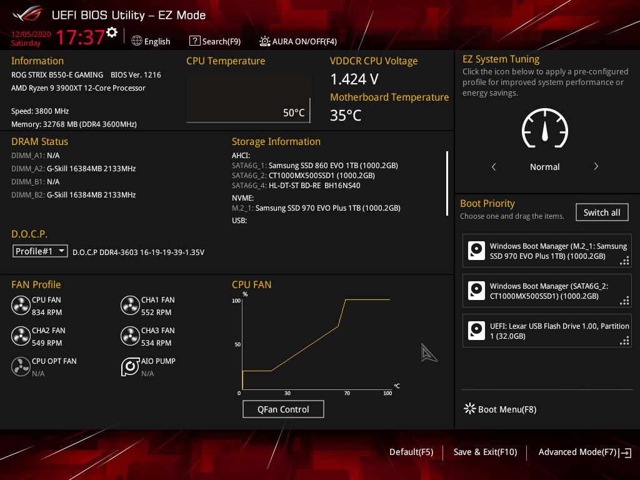This screenshot has height=480, width=640.
Task: Click Default(F5)
Action: pyautogui.click(x=411, y=452)
